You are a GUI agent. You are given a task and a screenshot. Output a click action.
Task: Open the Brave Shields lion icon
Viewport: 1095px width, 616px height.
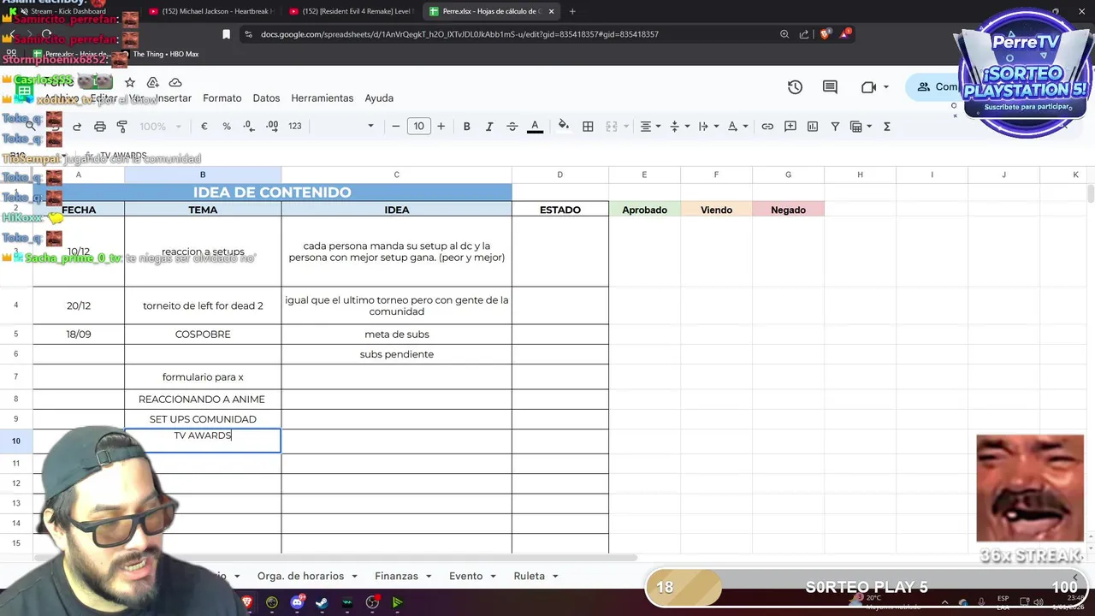click(825, 34)
